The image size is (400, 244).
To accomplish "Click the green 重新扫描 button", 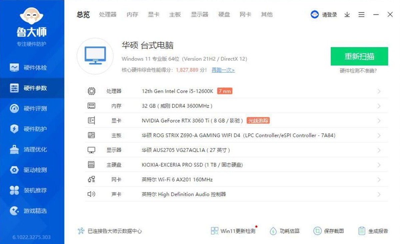I will (359, 56).
